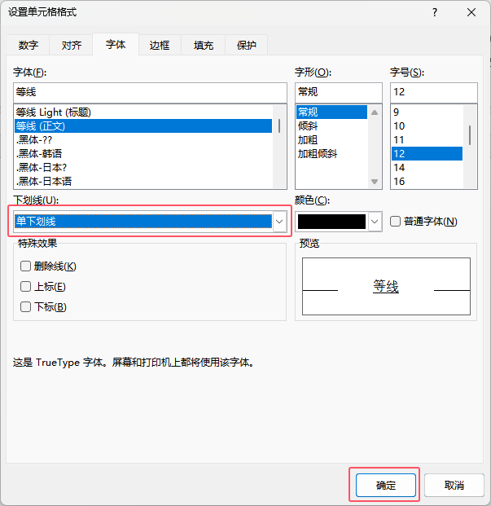The height and width of the screenshot is (506, 491).
Task: Go to the 保护 tab
Action: pyautogui.click(x=246, y=45)
